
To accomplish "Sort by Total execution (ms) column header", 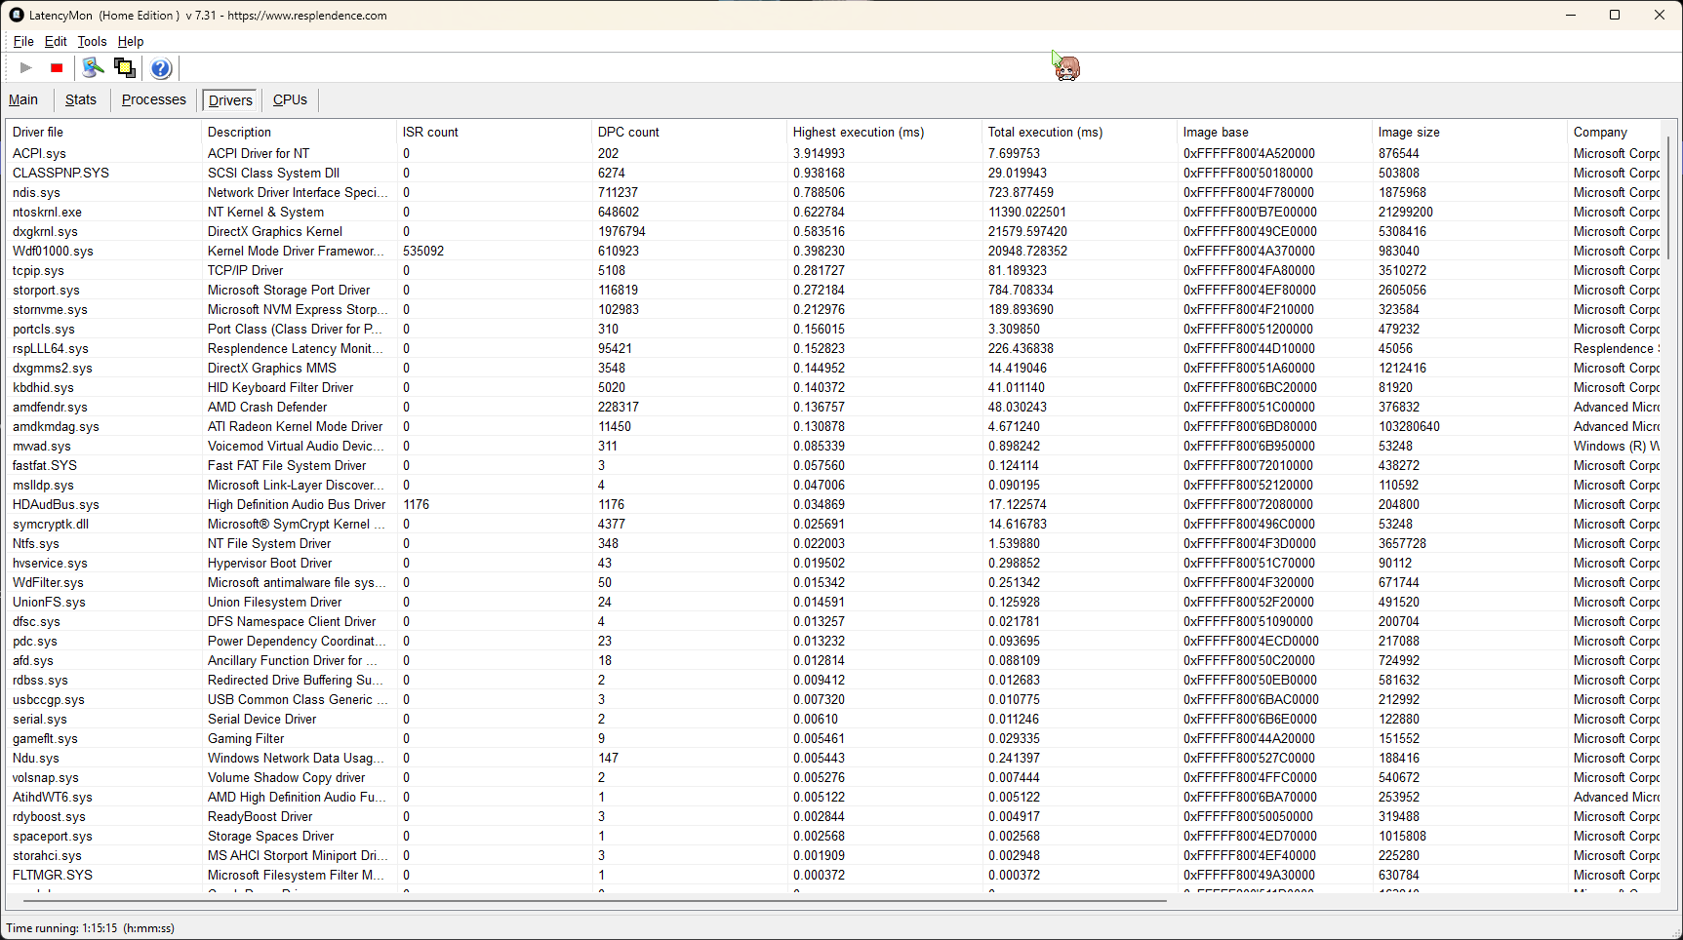I will [1080, 132].
